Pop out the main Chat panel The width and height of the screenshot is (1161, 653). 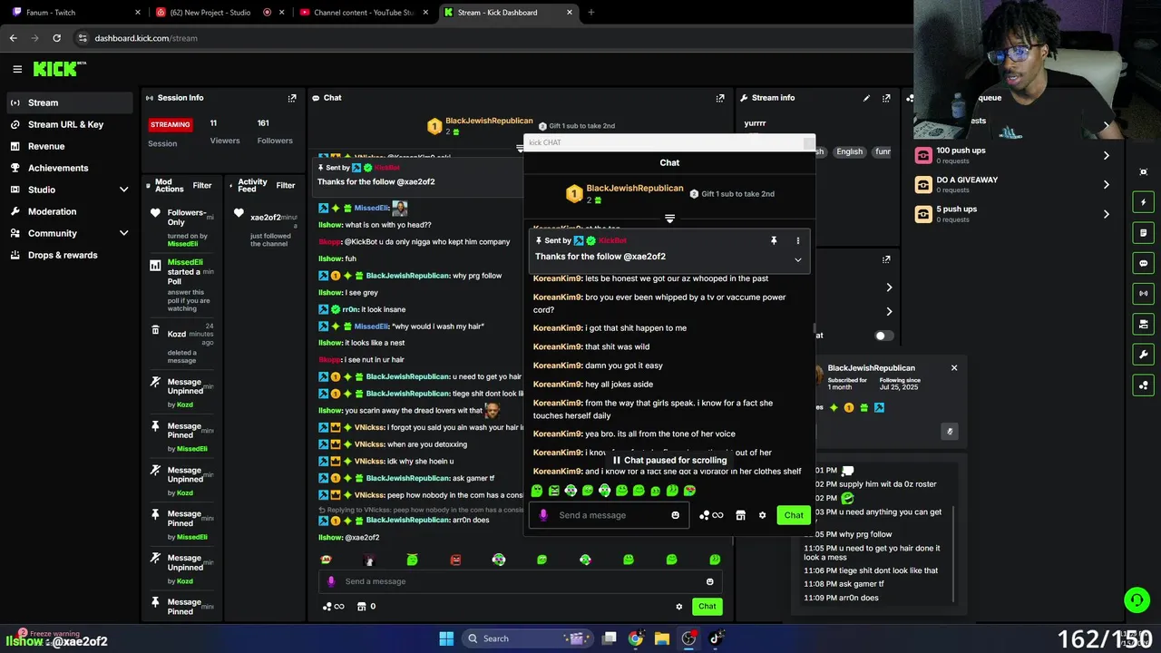click(720, 98)
